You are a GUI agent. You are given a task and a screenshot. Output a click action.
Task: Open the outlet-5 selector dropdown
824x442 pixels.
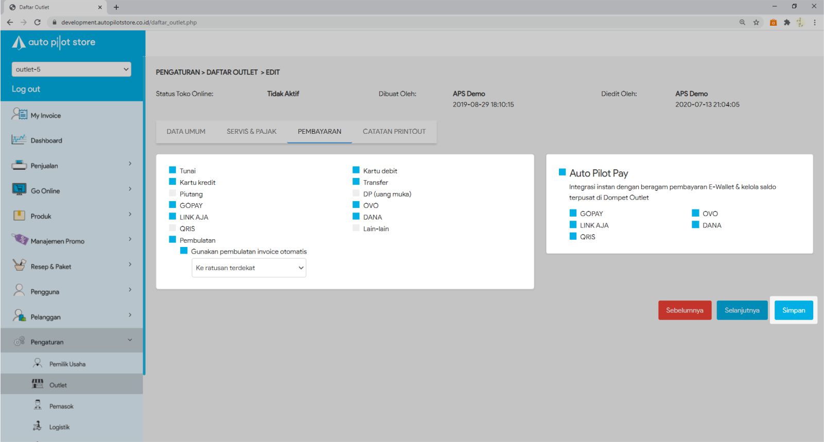coord(71,69)
